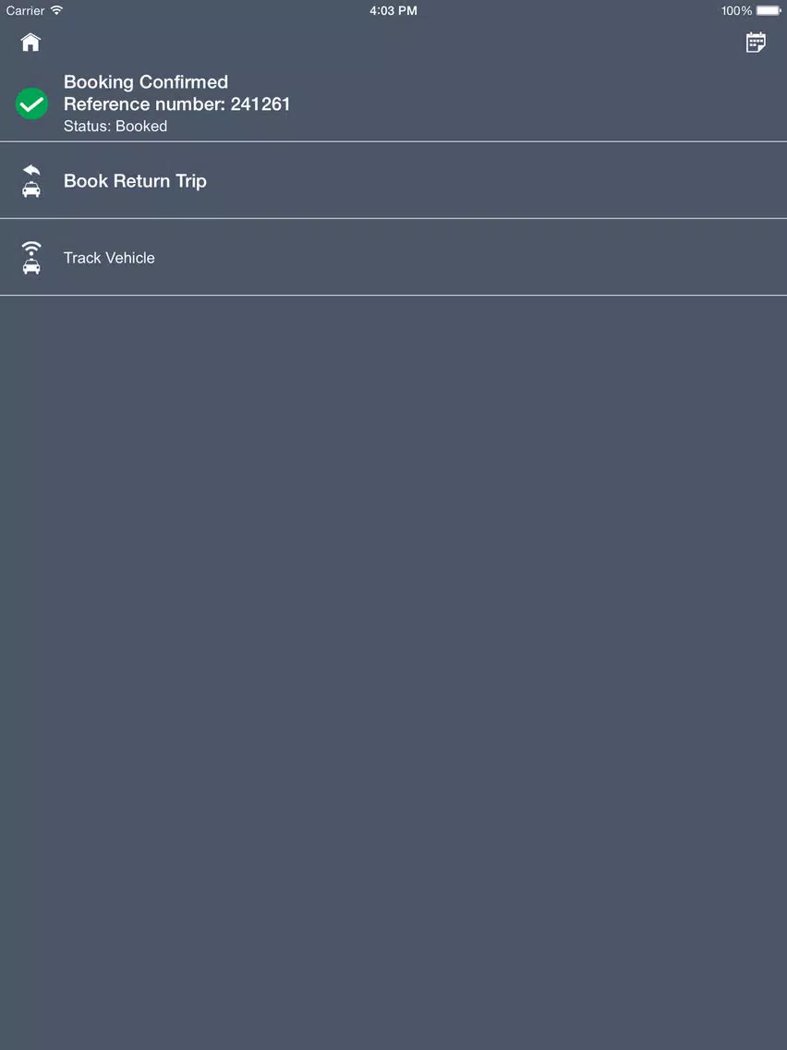Go to the home screen via house icon
Image resolution: width=787 pixels, height=1050 pixels.
click(x=30, y=43)
